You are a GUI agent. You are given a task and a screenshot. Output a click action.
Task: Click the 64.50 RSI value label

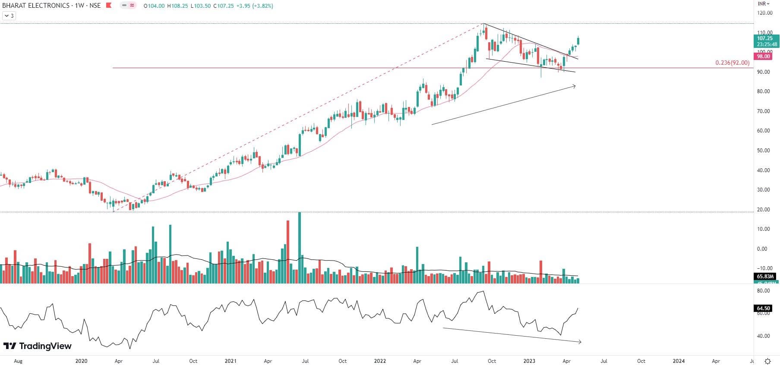763,308
